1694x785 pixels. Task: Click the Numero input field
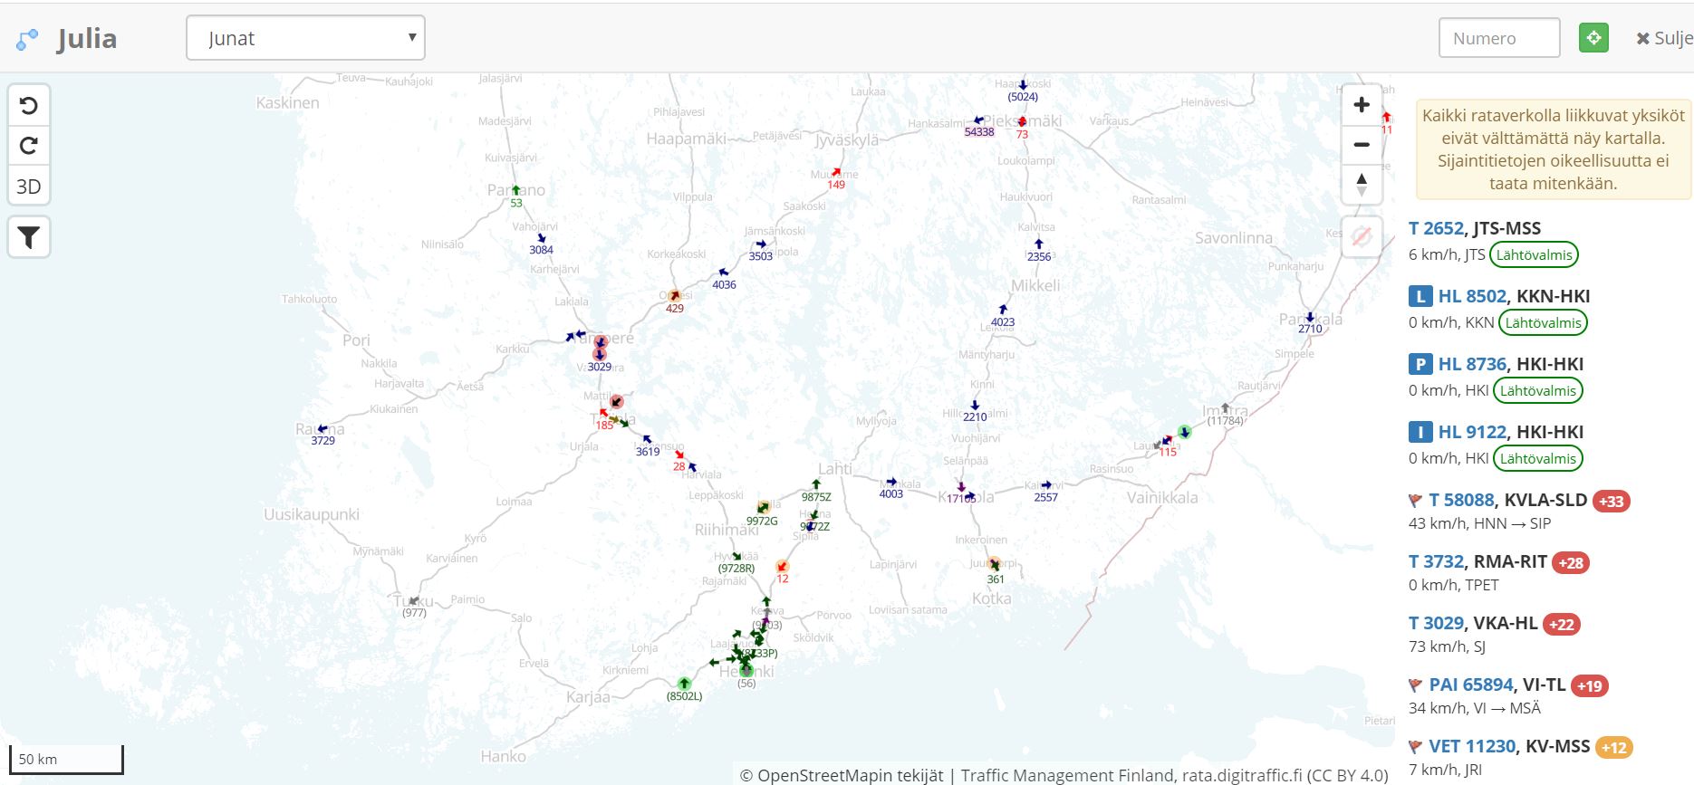1498,38
